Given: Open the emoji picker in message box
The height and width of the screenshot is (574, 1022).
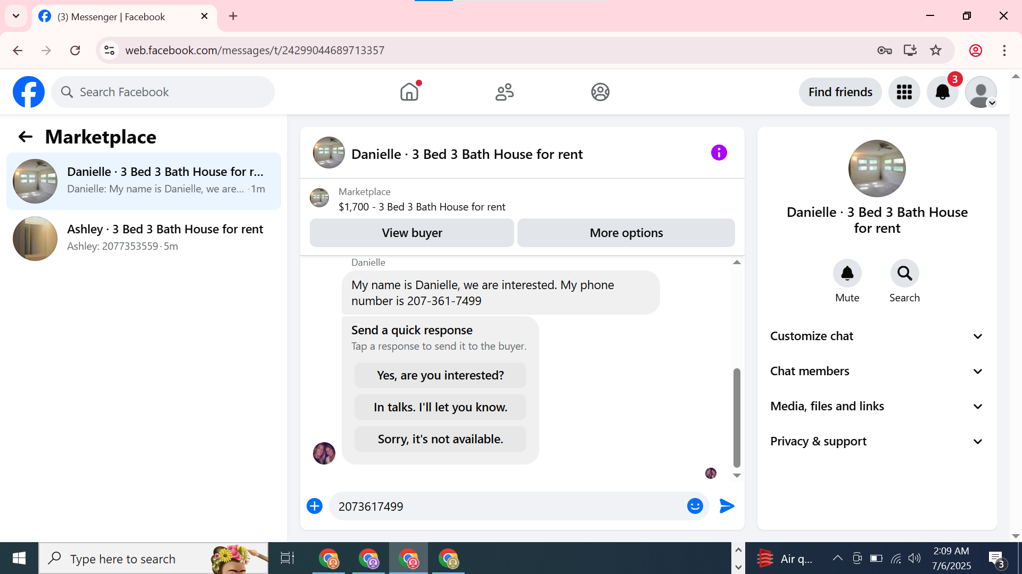Looking at the screenshot, I should pos(695,506).
